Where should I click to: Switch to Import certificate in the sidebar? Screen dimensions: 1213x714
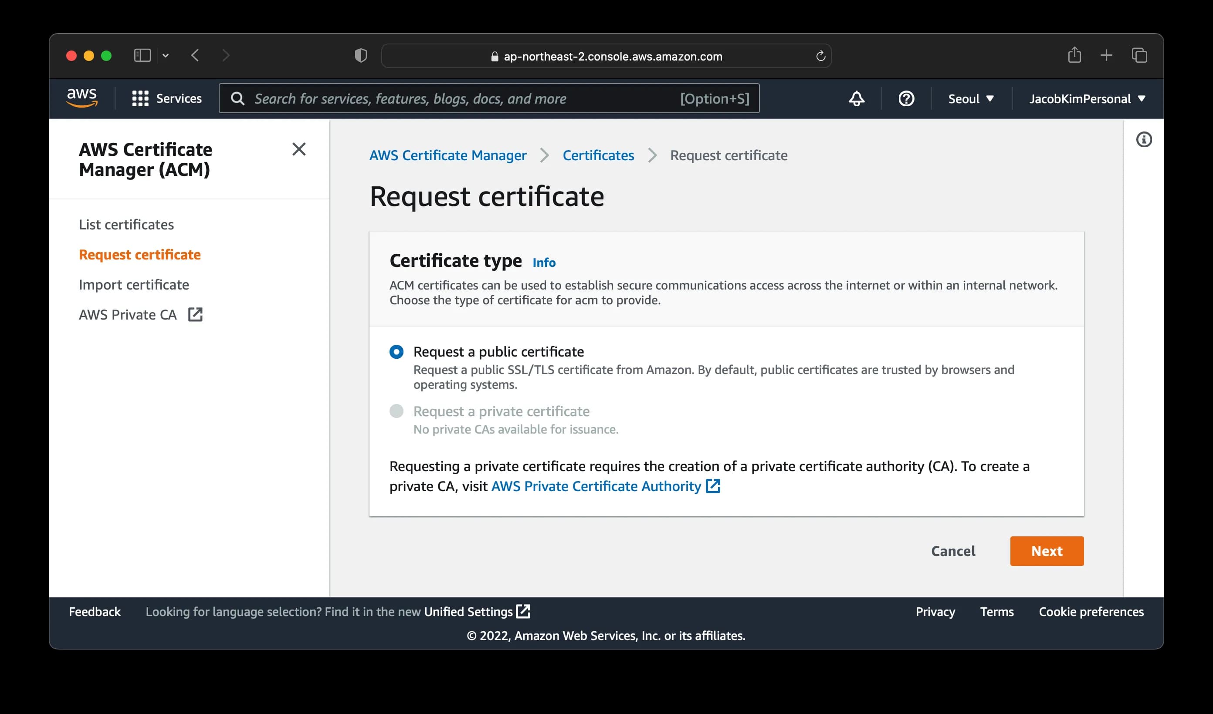(x=134, y=284)
